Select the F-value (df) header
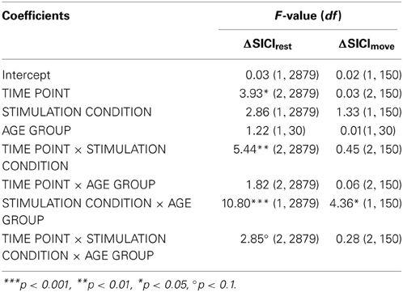The image size is (403, 292). [308, 15]
